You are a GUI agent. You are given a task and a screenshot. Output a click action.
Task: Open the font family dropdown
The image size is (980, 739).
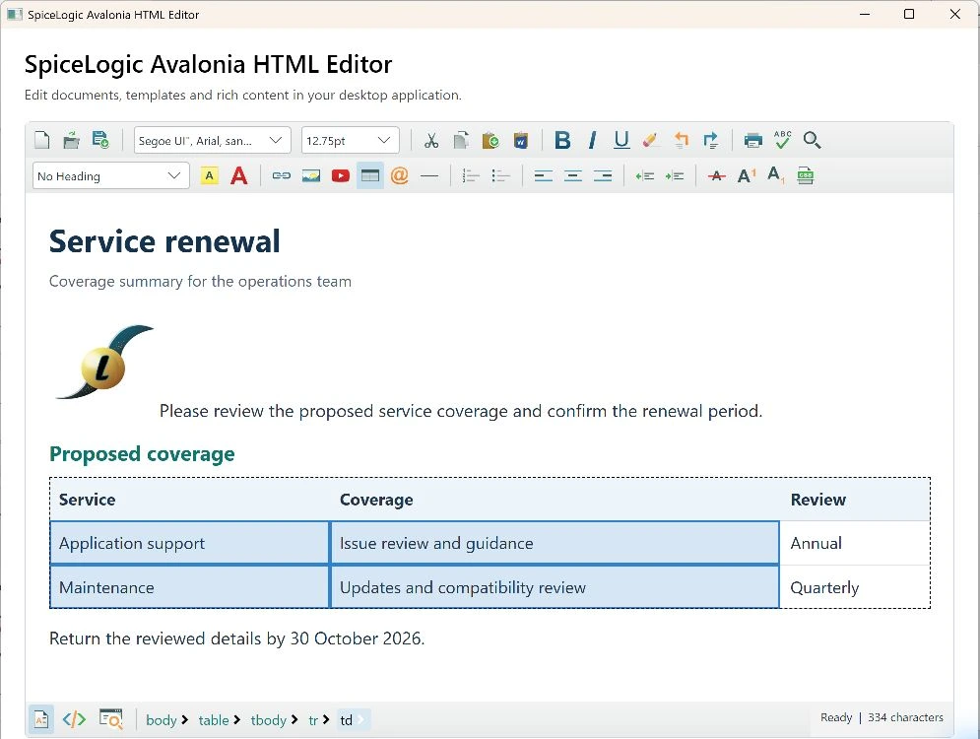click(213, 140)
